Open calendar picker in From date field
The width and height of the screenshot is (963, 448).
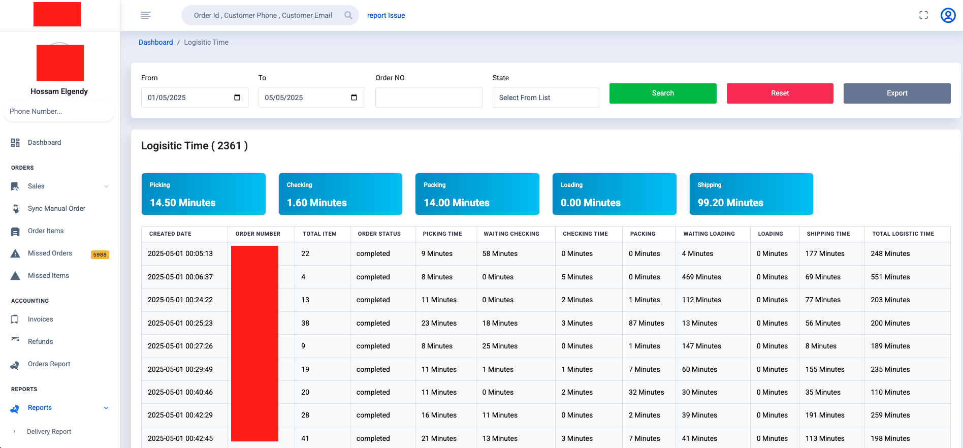coord(237,98)
